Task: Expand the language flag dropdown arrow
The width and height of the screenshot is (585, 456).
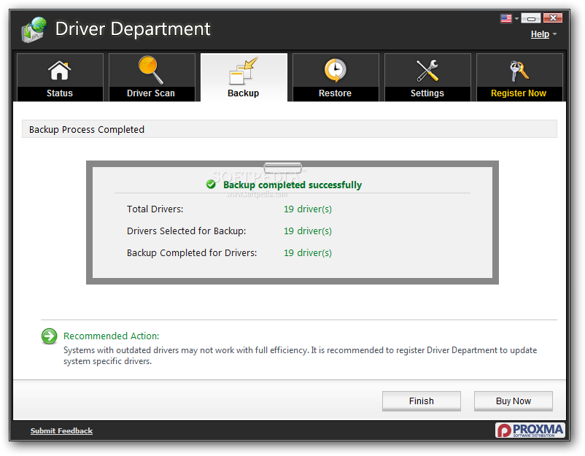Action: coord(516,18)
